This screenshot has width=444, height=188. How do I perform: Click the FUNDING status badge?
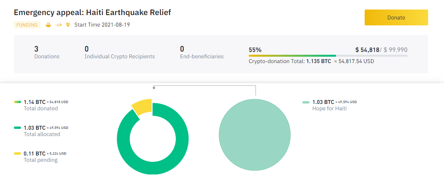pos(27,25)
